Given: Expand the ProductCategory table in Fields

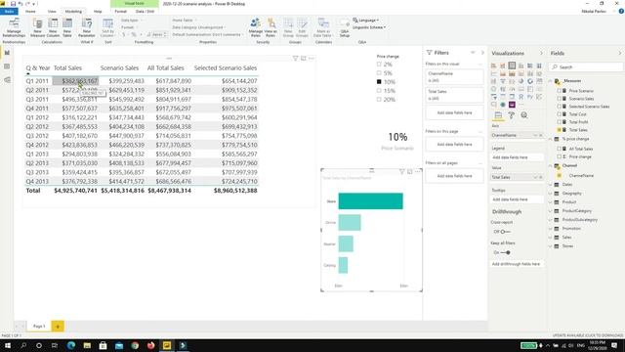Looking at the screenshot, I should pos(551,211).
